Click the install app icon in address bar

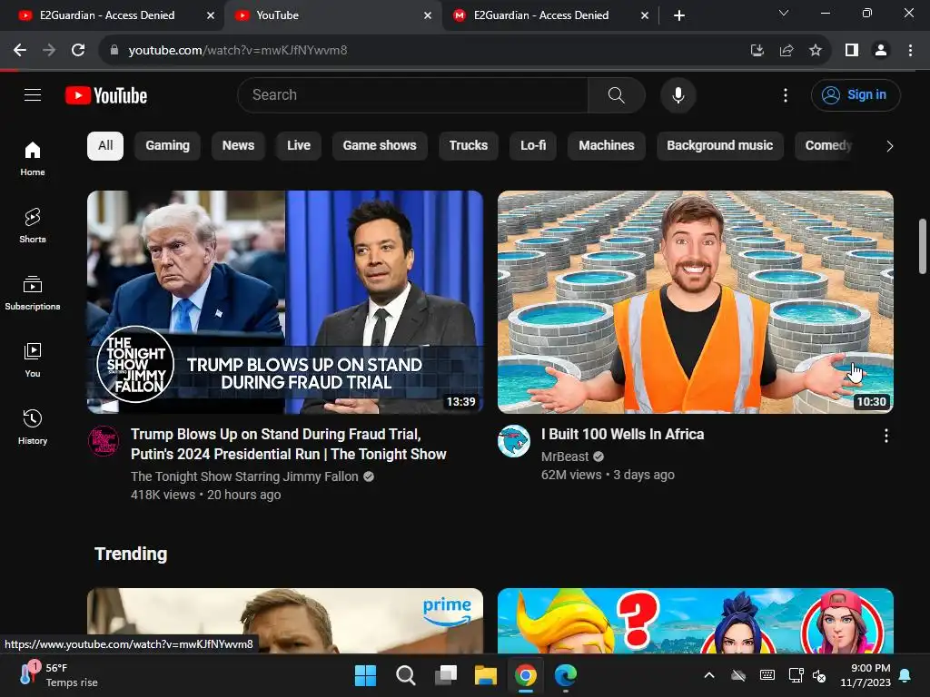(x=757, y=51)
